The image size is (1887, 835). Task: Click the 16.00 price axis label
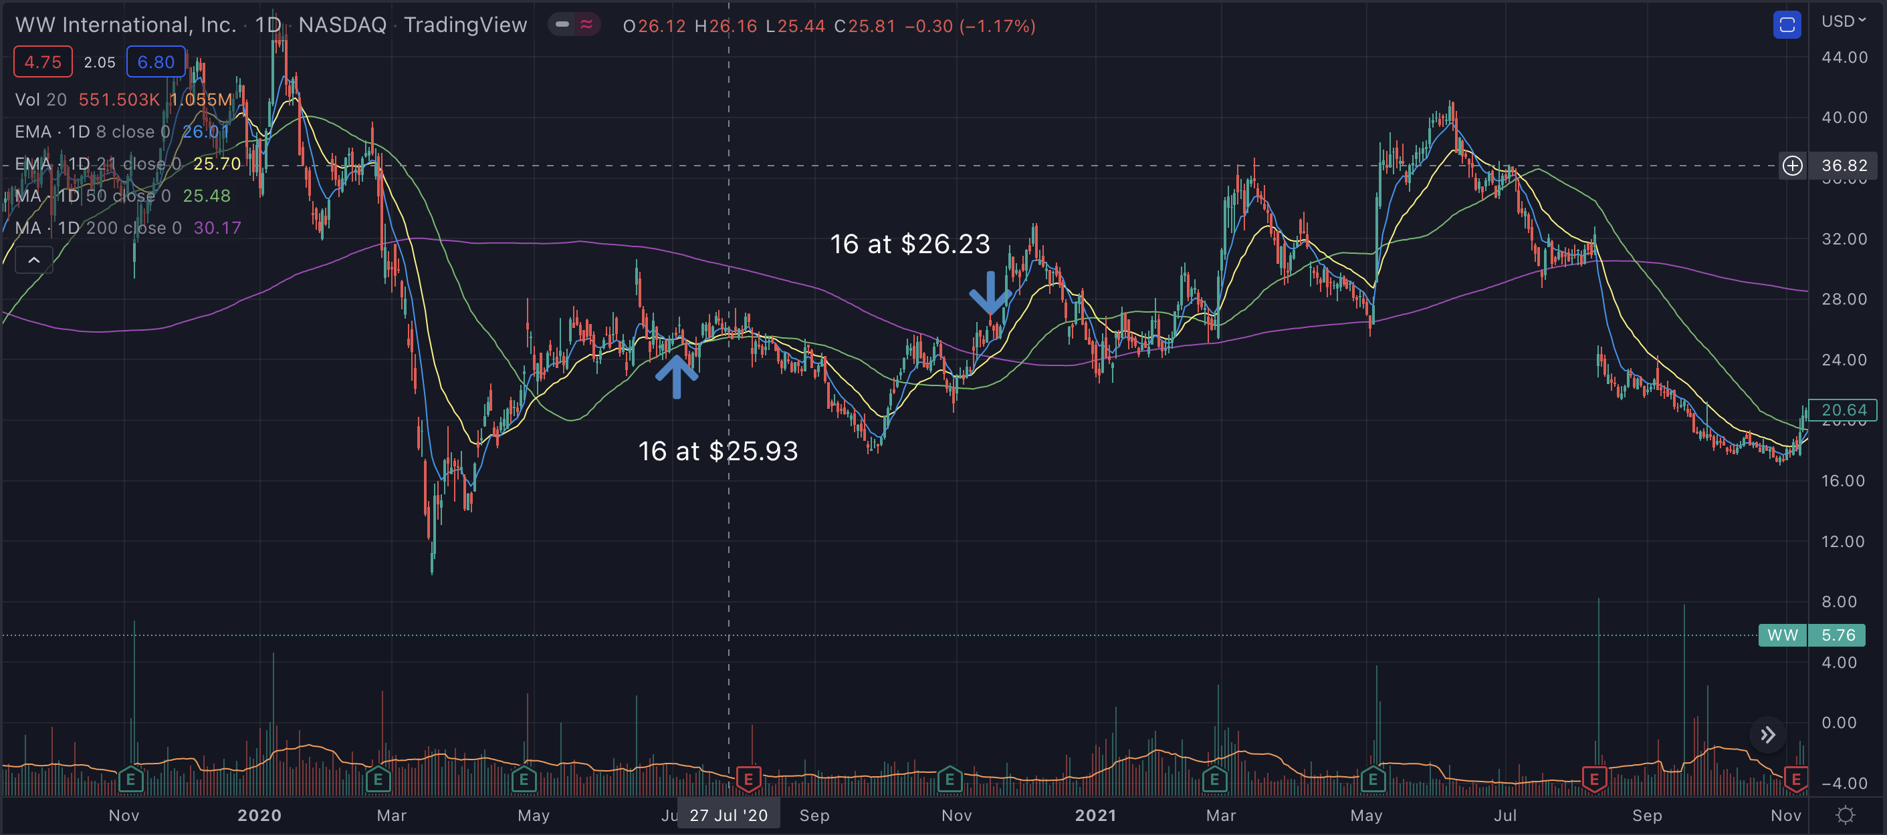pos(1844,481)
